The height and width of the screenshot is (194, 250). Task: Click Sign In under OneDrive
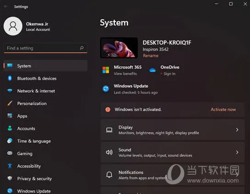pos(170,74)
